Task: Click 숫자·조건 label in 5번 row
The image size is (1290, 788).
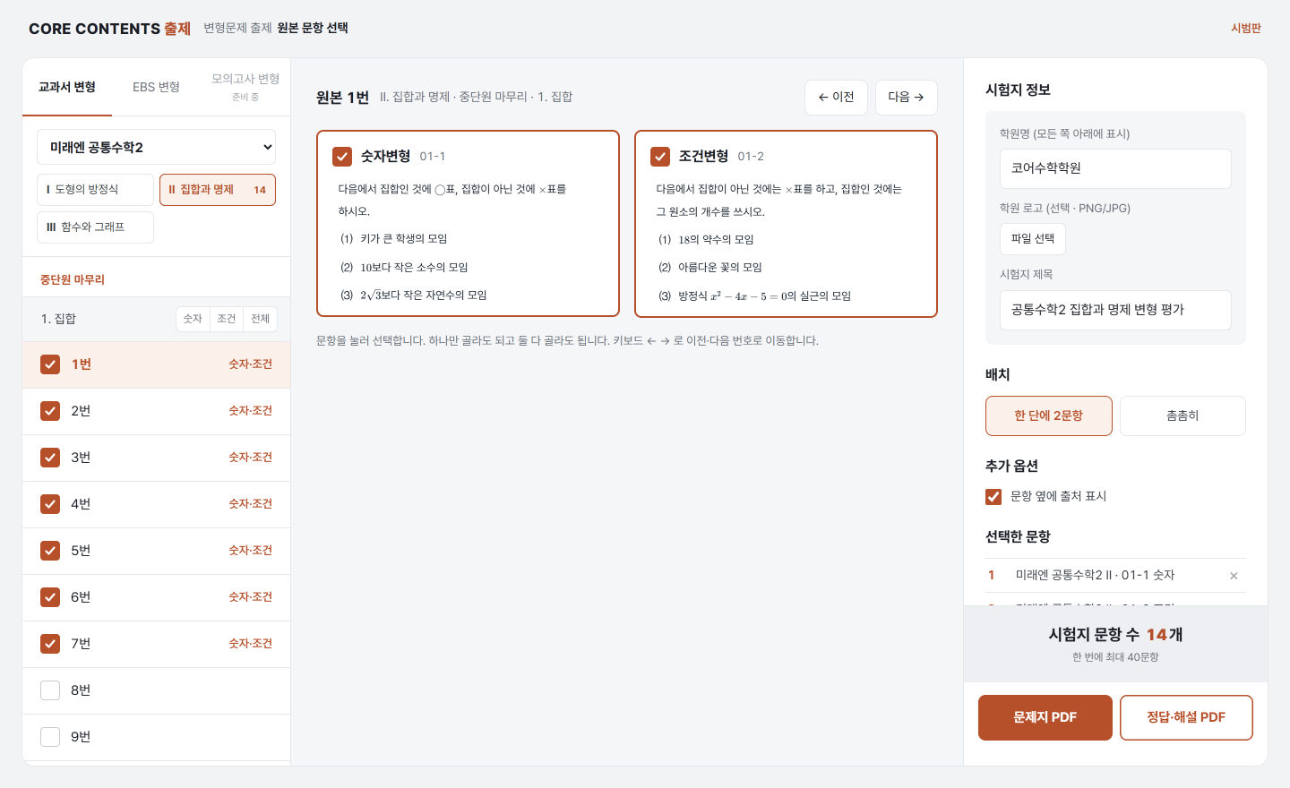Action: pos(250,551)
